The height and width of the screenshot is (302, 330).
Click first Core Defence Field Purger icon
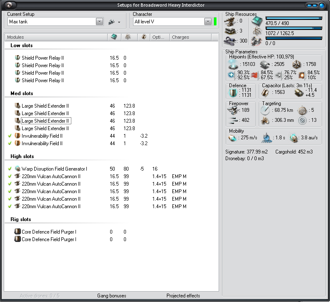point(17,232)
